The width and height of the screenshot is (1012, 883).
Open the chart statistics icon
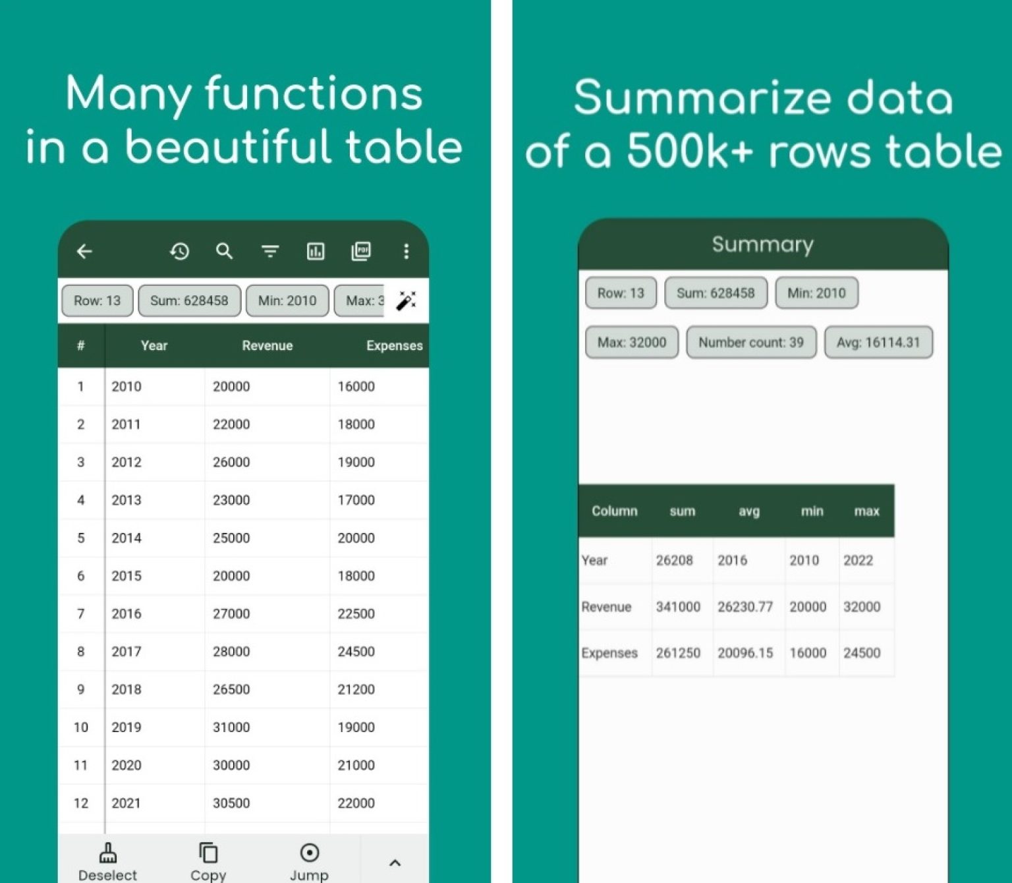[x=316, y=252]
